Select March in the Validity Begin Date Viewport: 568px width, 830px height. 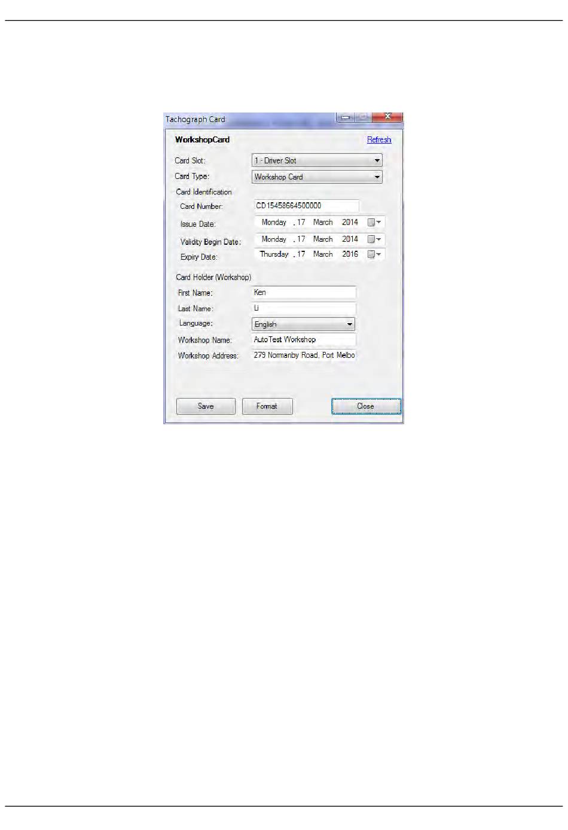[323, 239]
